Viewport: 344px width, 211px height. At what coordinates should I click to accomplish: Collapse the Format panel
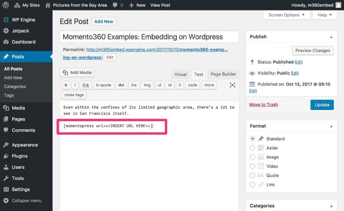pyautogui.click(x=331, y=126)
